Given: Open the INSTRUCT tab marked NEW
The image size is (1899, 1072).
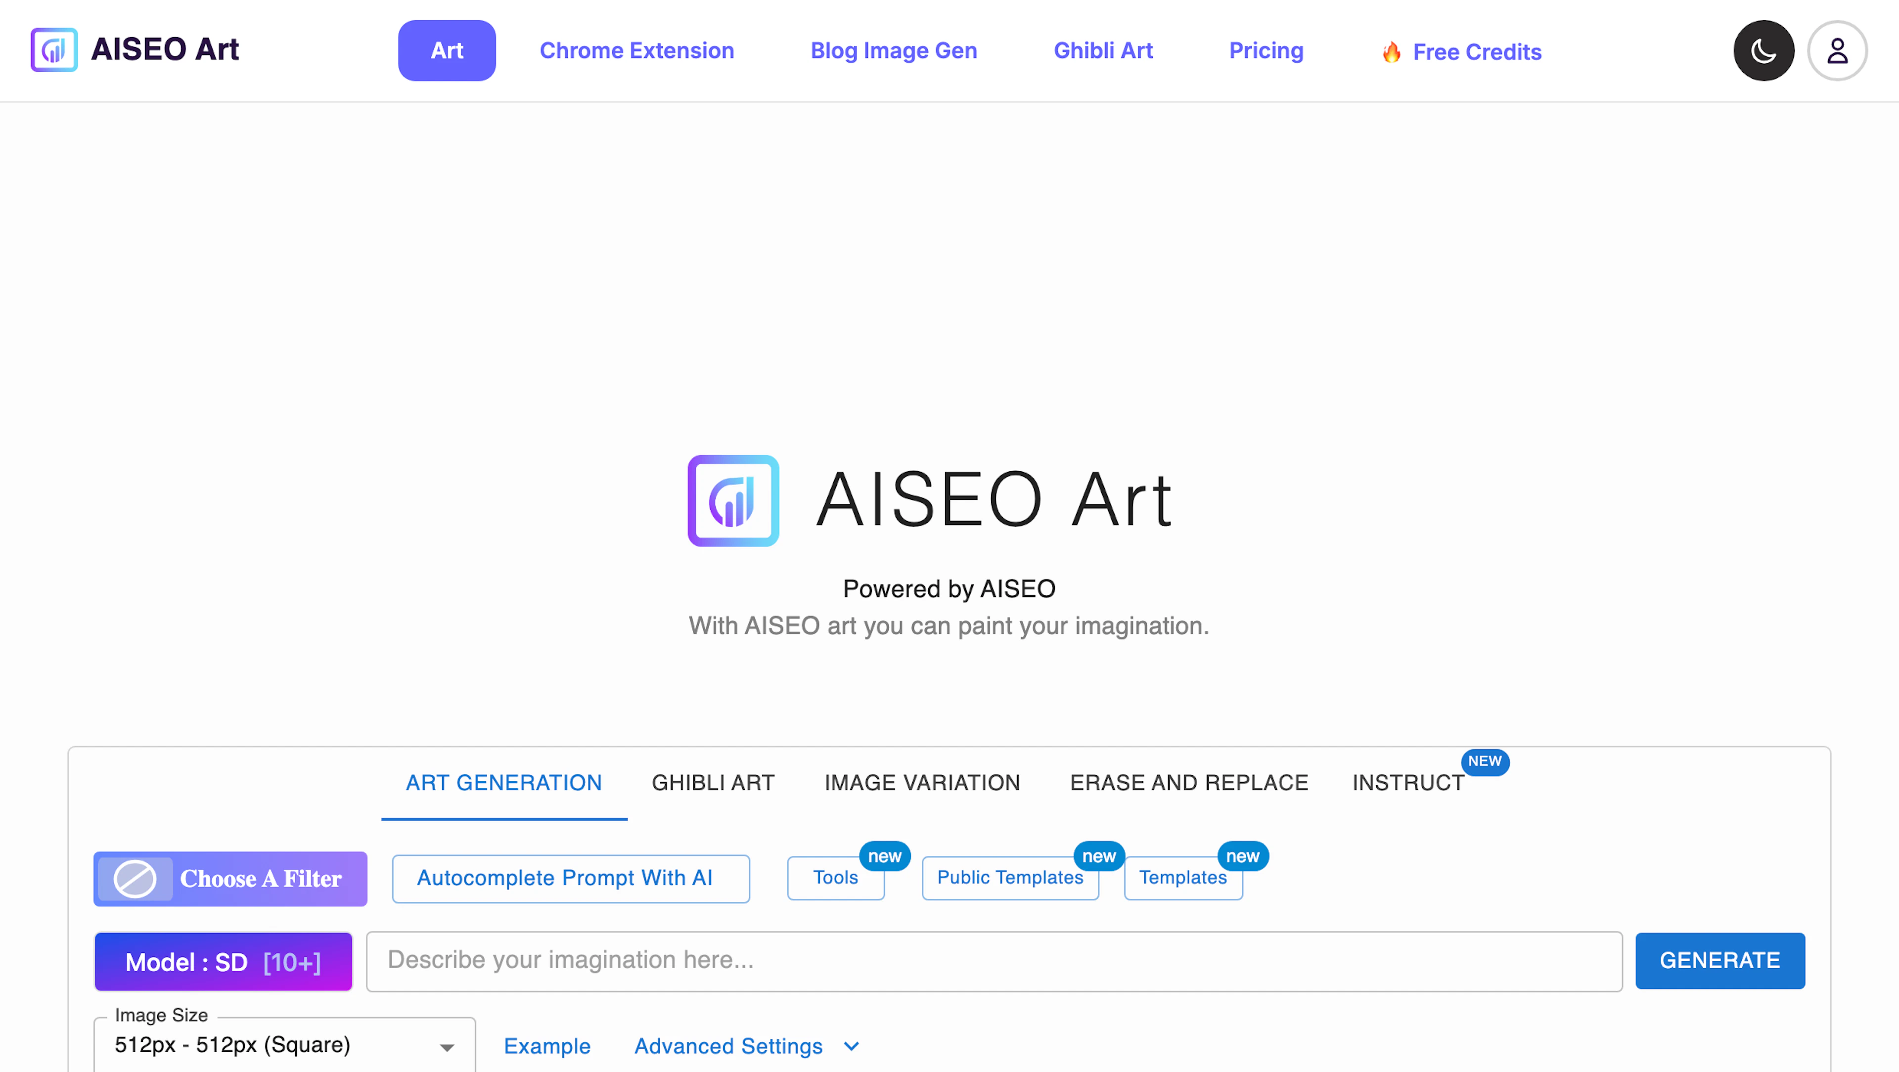Looking at the screenshot, I should [x=1407, y=782].
